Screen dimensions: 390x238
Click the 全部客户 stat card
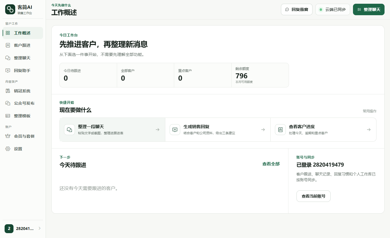145,75
